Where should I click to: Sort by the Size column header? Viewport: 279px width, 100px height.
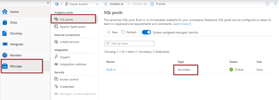(x=259, y=62)
